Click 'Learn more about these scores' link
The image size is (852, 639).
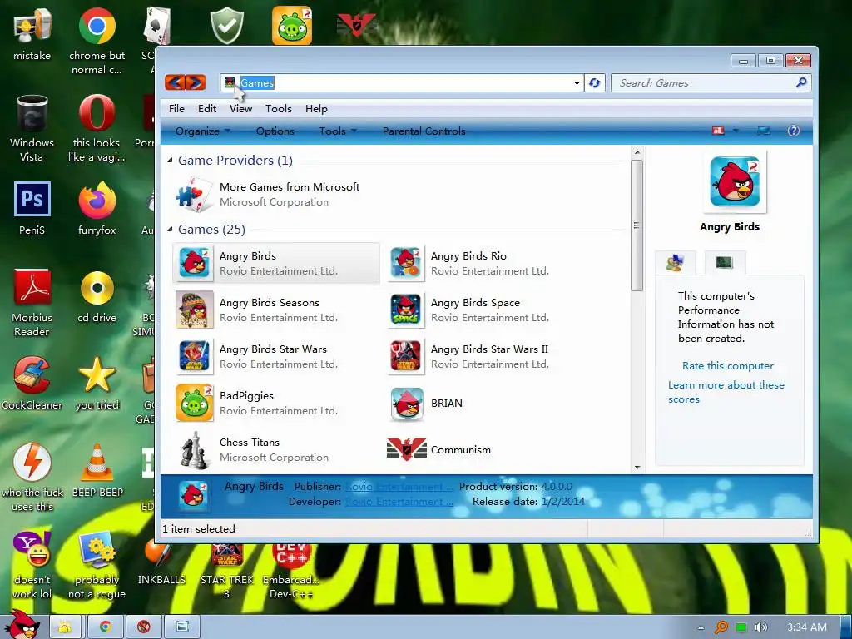(x=726, y=392)
